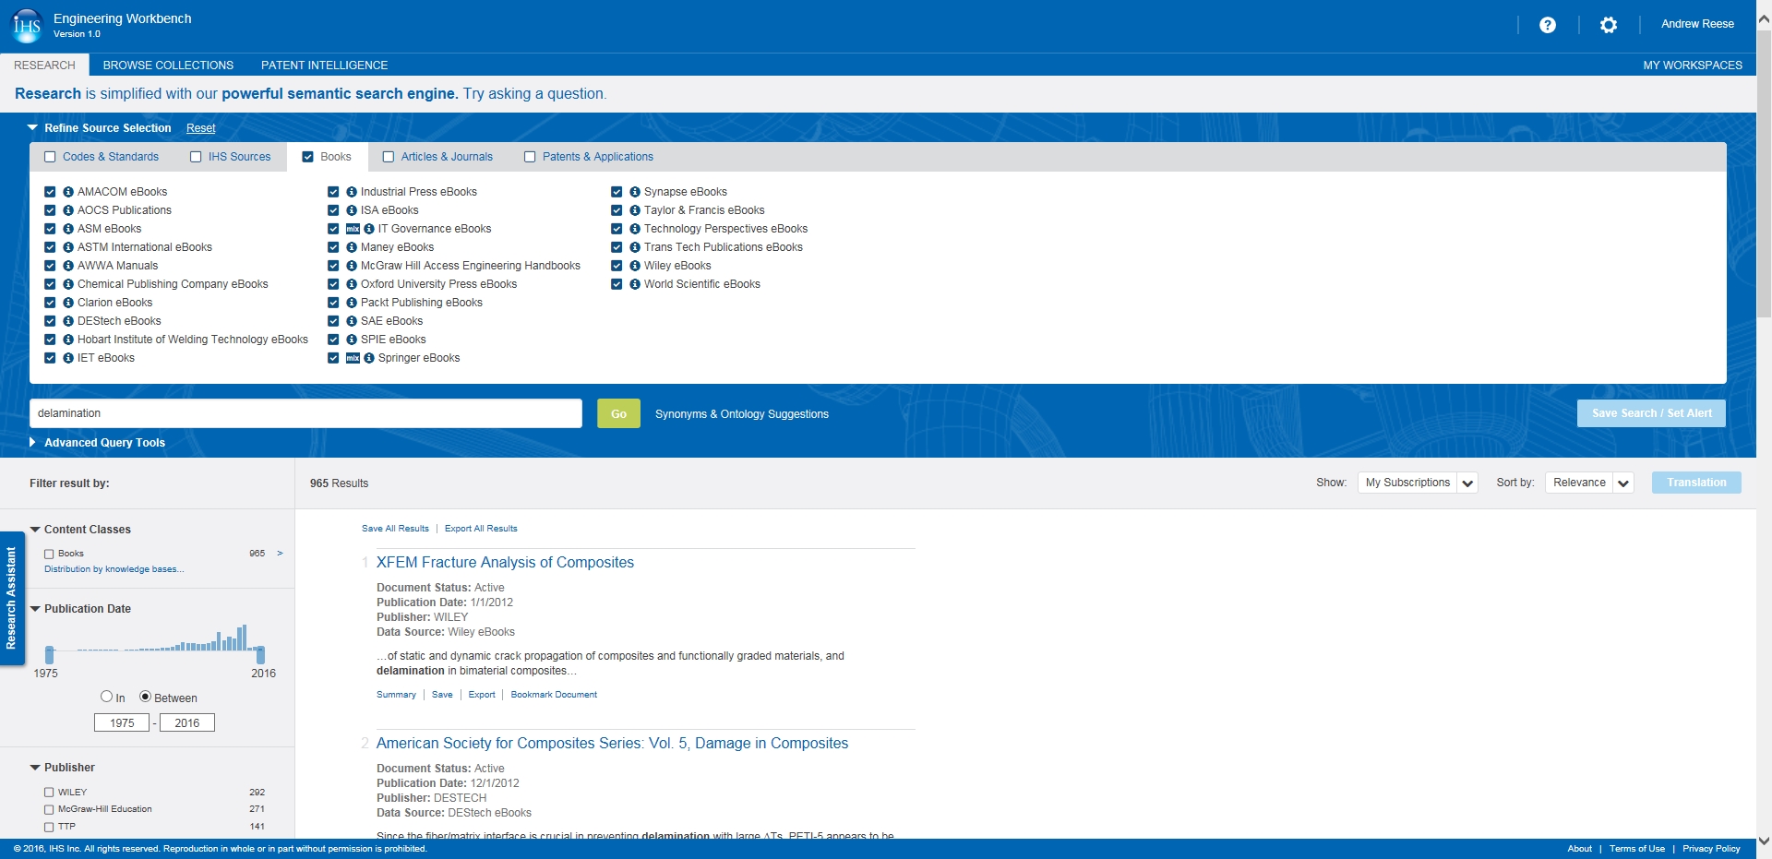Show info icon for AOCS Publications

pyautogui.click(x=68, y=210)
